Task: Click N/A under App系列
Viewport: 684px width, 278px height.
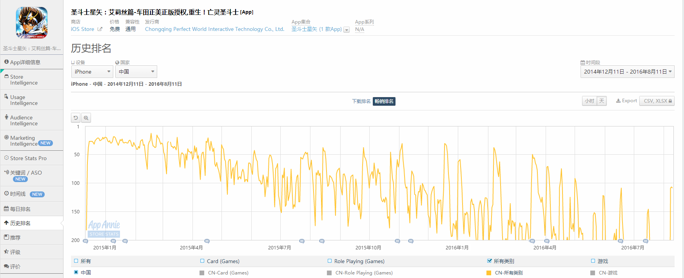Action: pos(359,29)
